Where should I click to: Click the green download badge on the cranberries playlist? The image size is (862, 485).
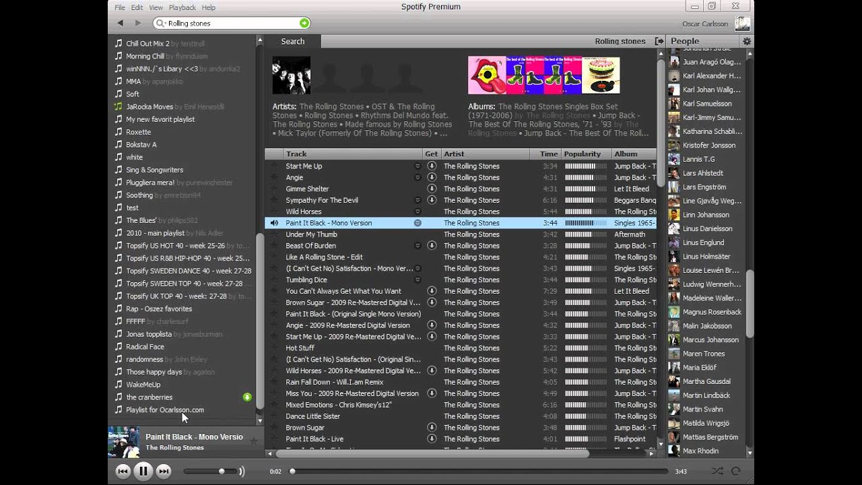click(247, 397)
